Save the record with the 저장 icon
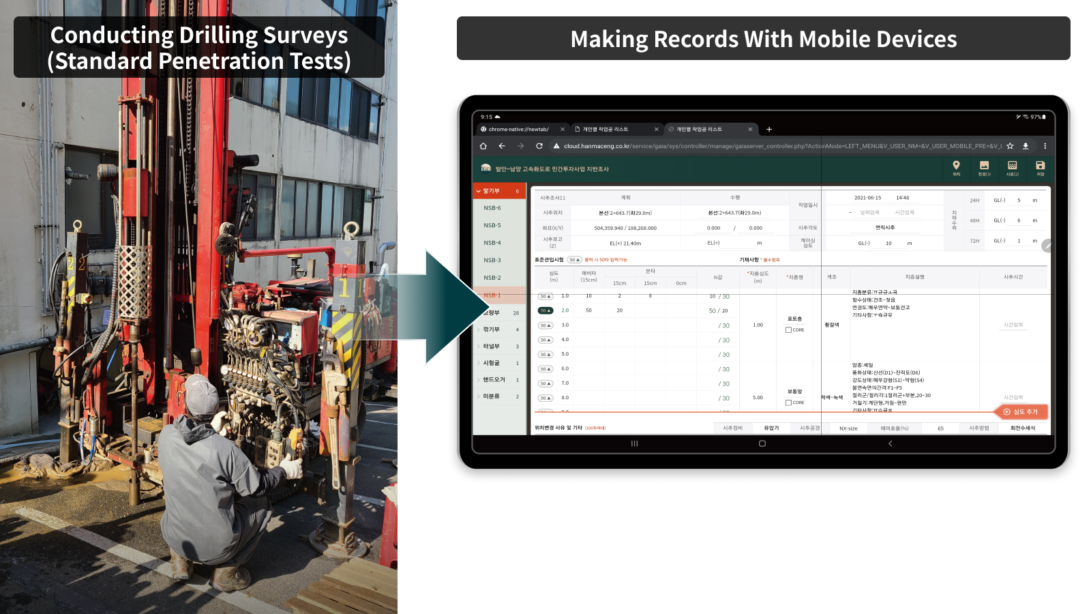The height and width of the screenshot is (614, 1091). pos(1040,167)
